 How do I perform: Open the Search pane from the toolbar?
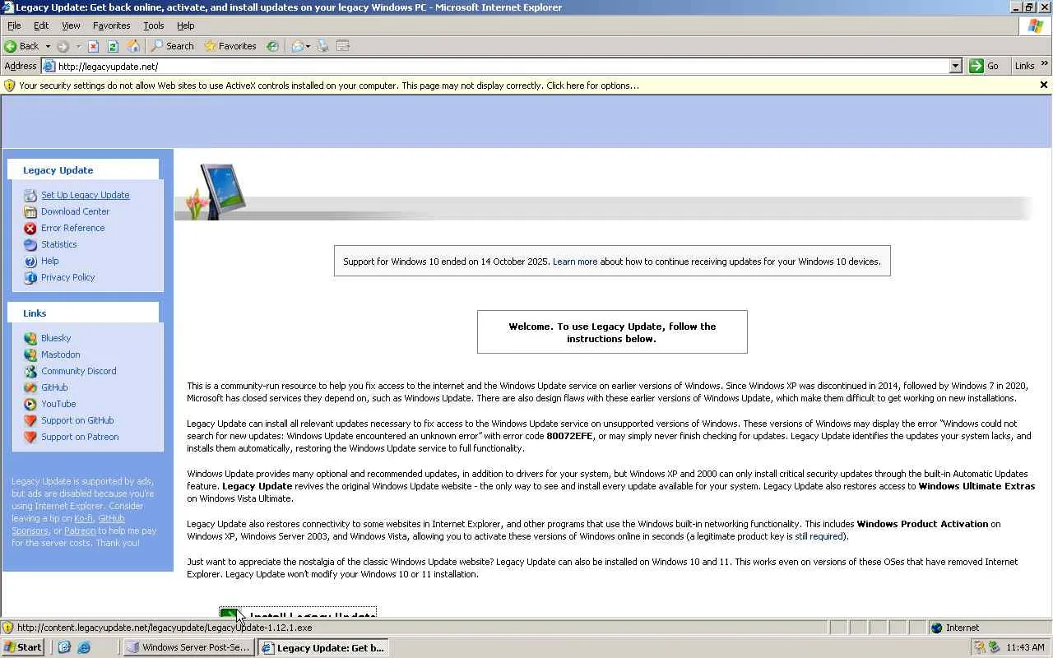(x=172, y=46)
